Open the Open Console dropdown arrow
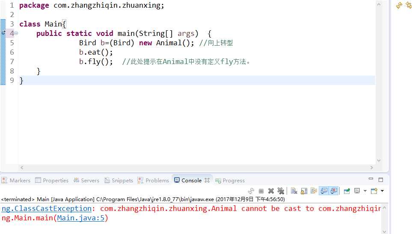 click(382, 191)
